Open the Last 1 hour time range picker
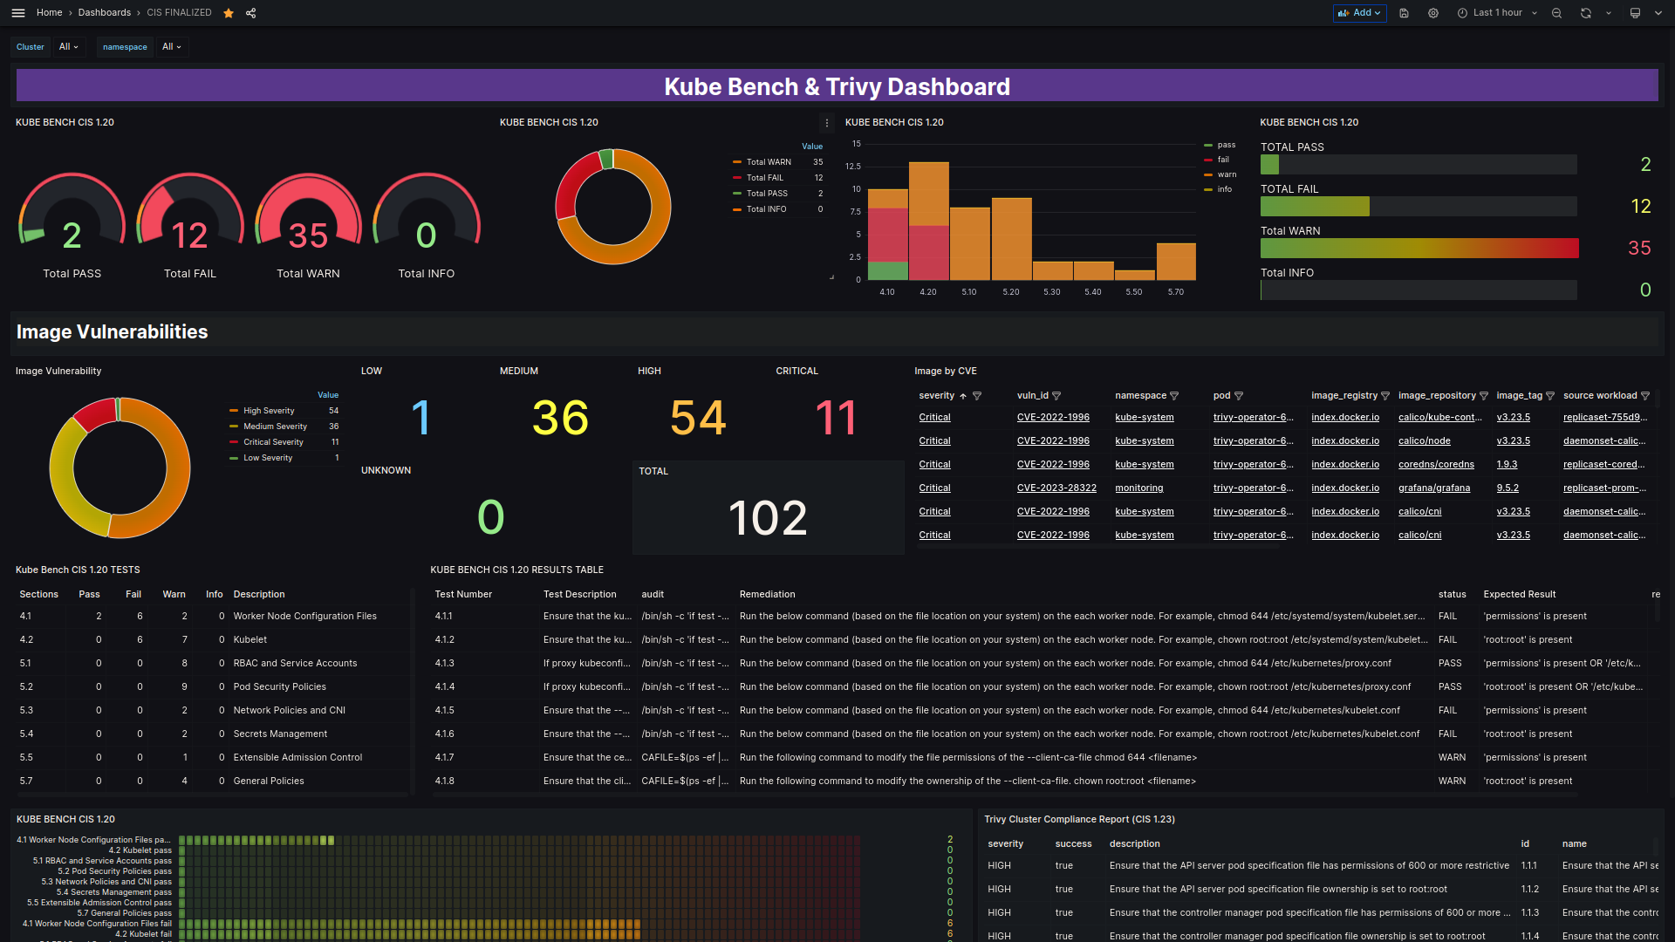1675x942 pixels. (x=1496, y=12)
